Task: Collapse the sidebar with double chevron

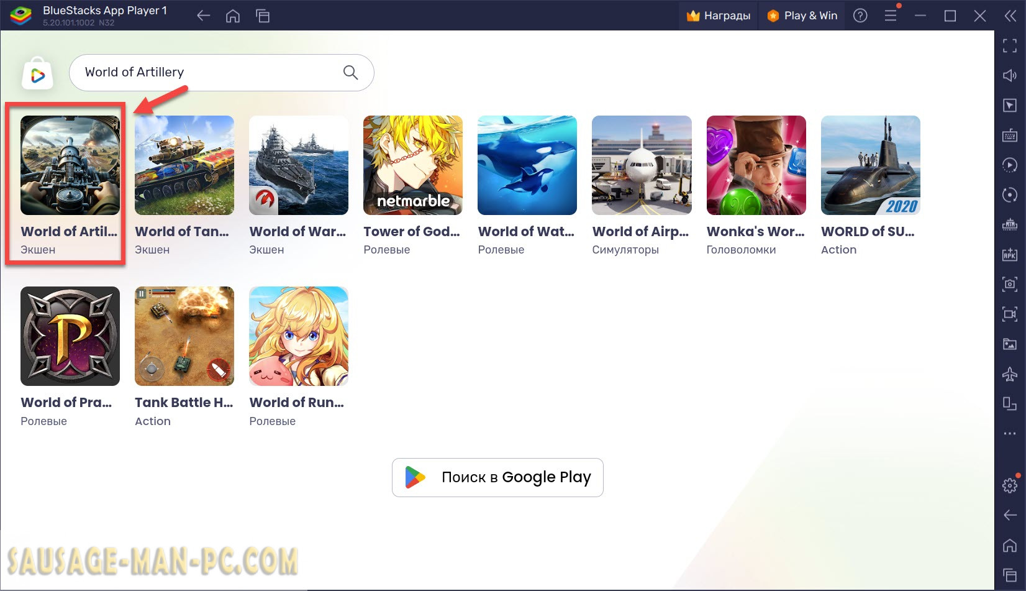Action: (1010, 16)
